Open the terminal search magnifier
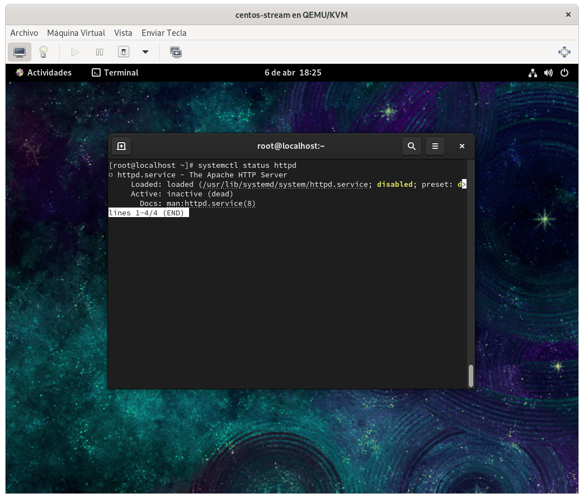584x499 pixels. (412, 146)
